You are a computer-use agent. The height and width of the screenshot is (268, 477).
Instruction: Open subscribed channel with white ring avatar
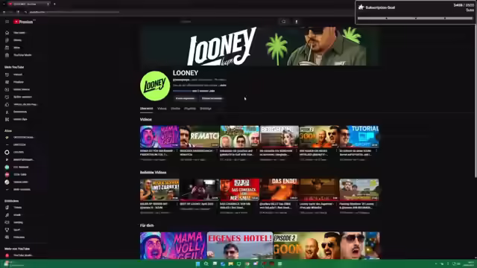point(7,152)
